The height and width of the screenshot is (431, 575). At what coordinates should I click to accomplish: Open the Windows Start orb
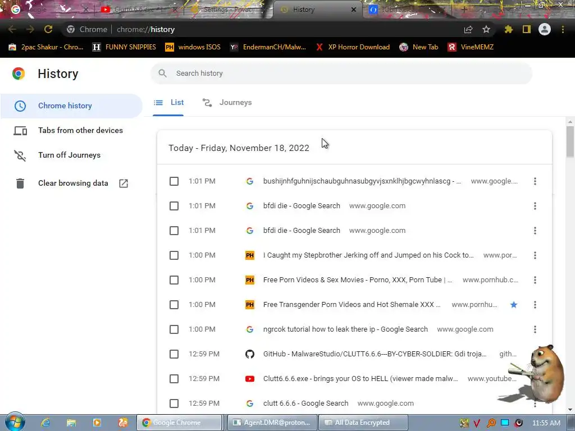[x=15, y=422]
